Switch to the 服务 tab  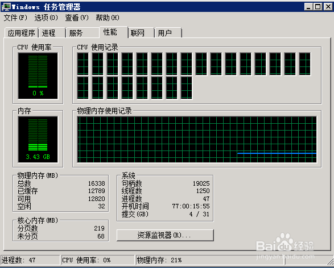coord(83,33)
